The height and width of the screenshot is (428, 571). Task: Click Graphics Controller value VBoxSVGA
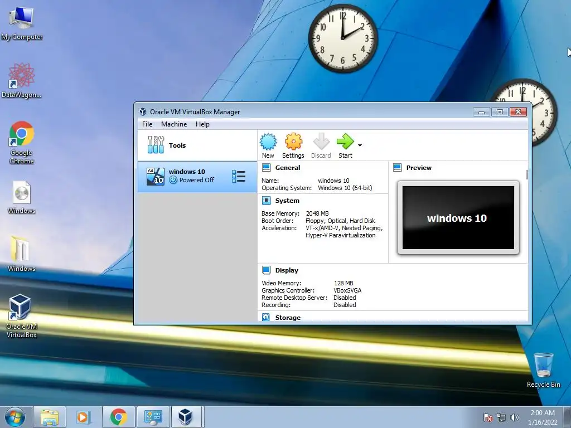tap(347, 290)
